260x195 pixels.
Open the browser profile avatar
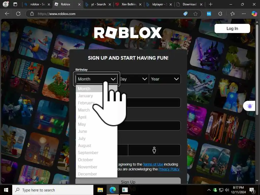pyautogui.click(x=6, y=4)
